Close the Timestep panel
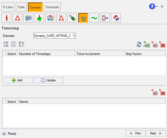This screenshot has width=167, height=138. pyautogui.click(x=162, y=7)
